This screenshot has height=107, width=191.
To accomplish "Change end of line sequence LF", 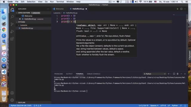I will [169, 106].
